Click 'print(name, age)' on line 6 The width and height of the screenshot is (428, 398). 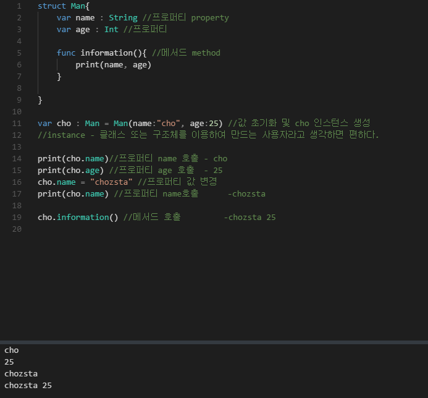[x=113, y=65]
